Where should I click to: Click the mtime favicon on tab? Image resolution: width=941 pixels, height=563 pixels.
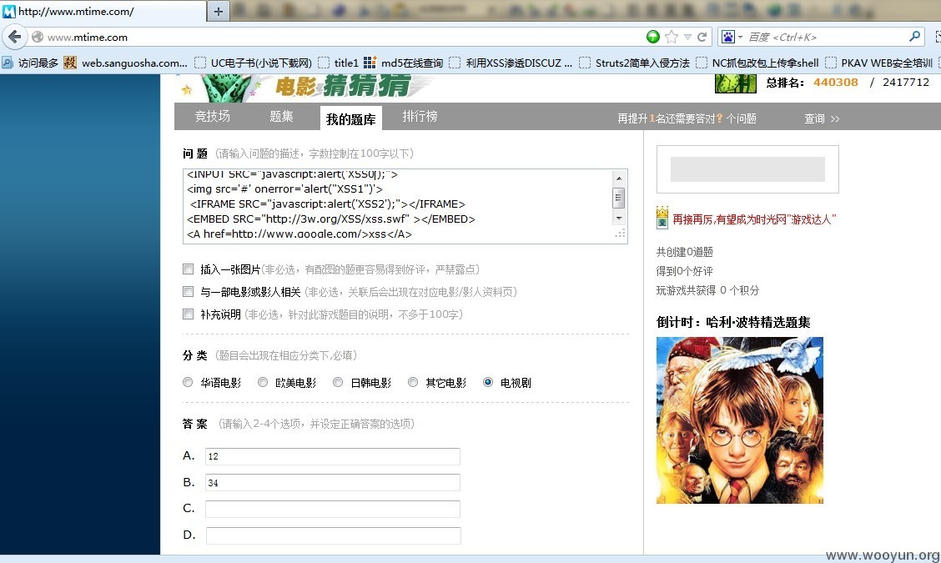pyautogui.click(x=9, y=12)
